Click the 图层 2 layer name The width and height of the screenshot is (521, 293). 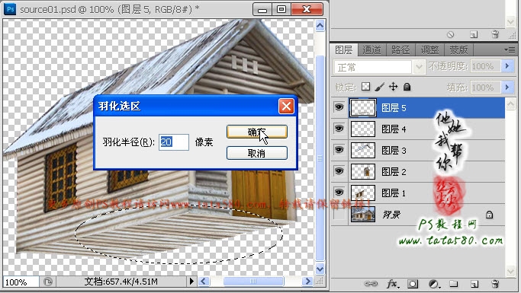pyautogui.click(x=394, y=172)
